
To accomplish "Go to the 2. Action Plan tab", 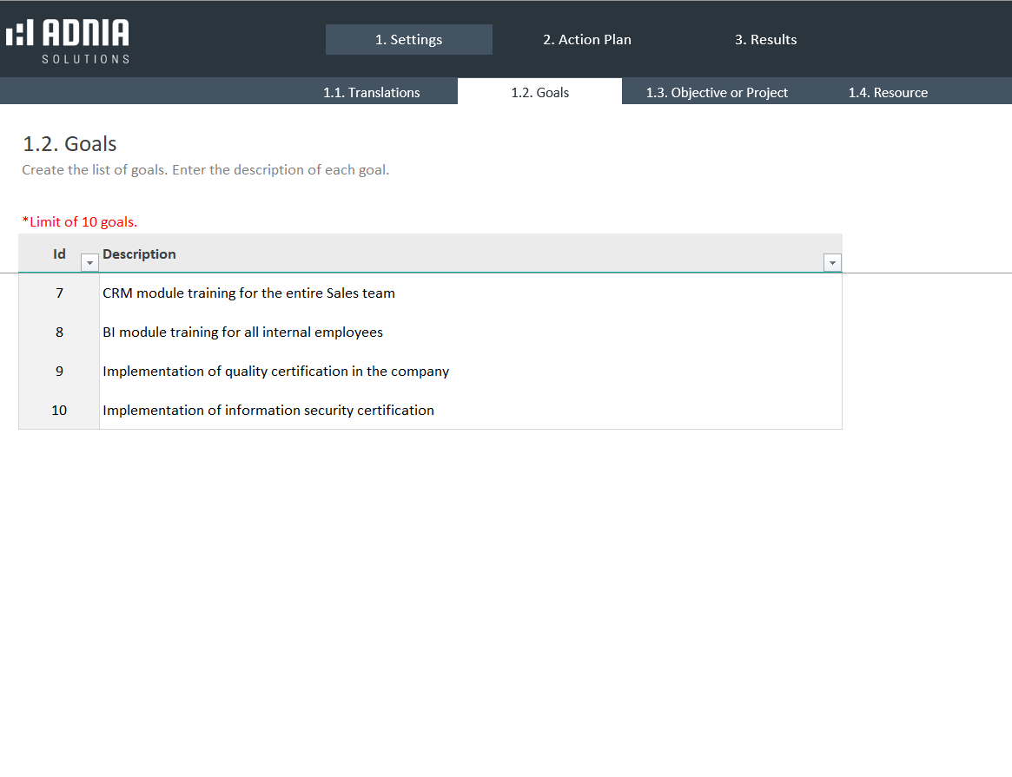I will pyautogui.click(x=587, y=40).
